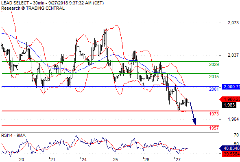
Task: Click the date axis label 20
Action: pos(22,160)
